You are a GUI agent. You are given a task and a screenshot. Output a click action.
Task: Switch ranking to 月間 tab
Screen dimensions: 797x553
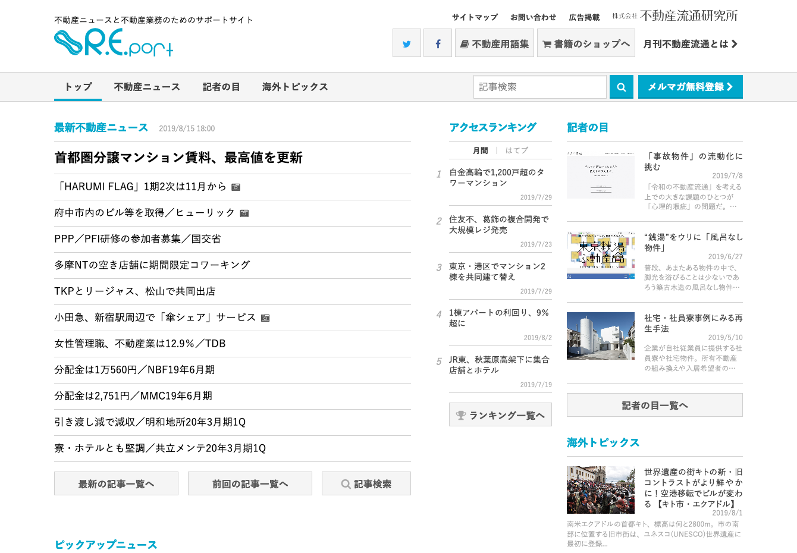point(481,150)
